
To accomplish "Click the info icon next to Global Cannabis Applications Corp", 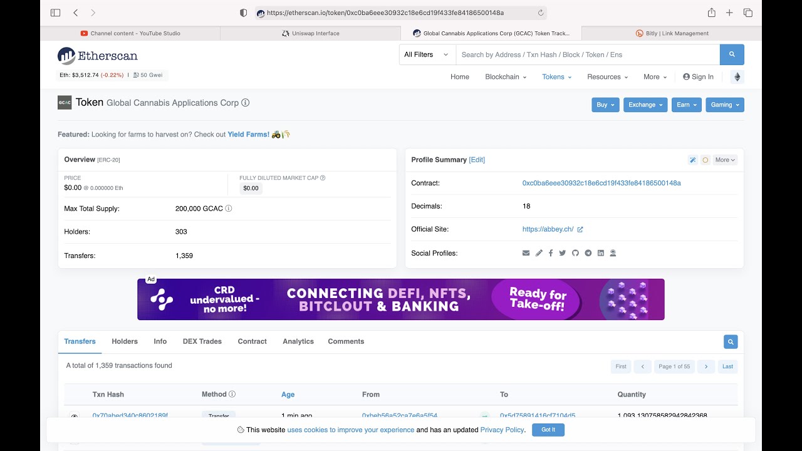I will (x=246, y=103).
